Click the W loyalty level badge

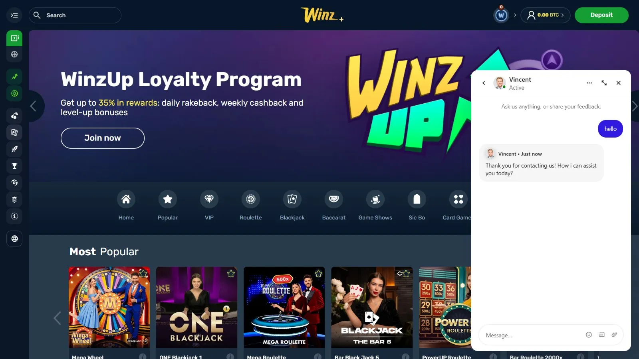point(501,16)
